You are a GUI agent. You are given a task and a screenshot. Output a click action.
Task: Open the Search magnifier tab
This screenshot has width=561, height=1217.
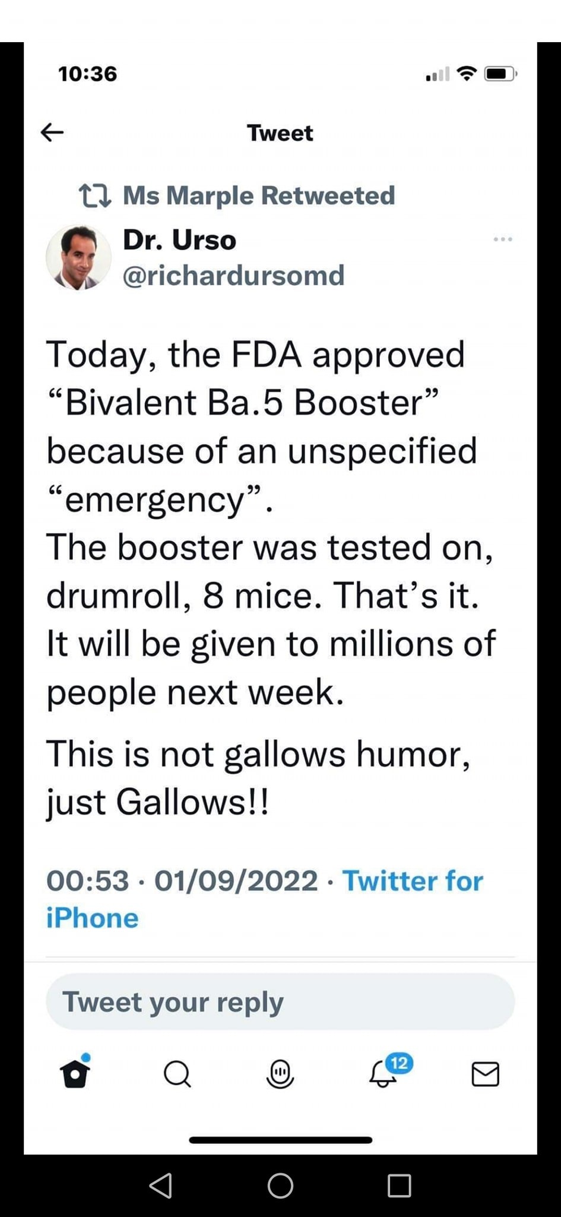coord(177,1074)
